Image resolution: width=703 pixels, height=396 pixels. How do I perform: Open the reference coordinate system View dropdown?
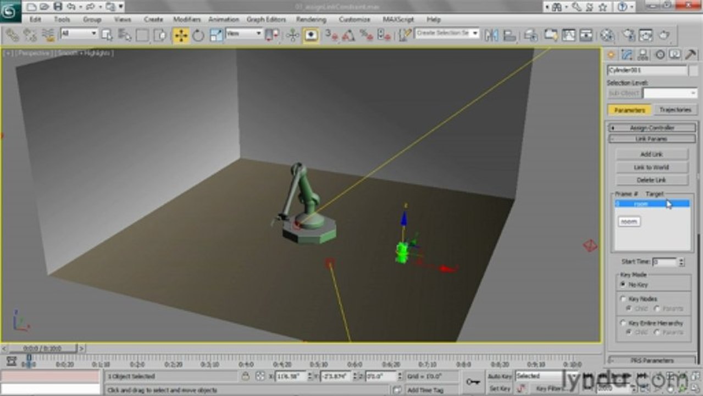pos(244,34)
